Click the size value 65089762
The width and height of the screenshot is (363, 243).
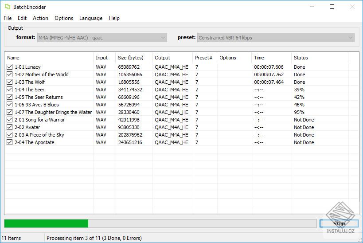pos(129,67)
